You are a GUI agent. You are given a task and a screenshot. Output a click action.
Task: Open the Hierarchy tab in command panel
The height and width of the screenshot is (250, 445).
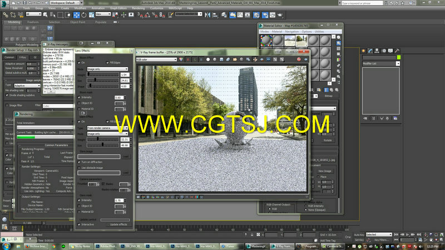point(377,51)
